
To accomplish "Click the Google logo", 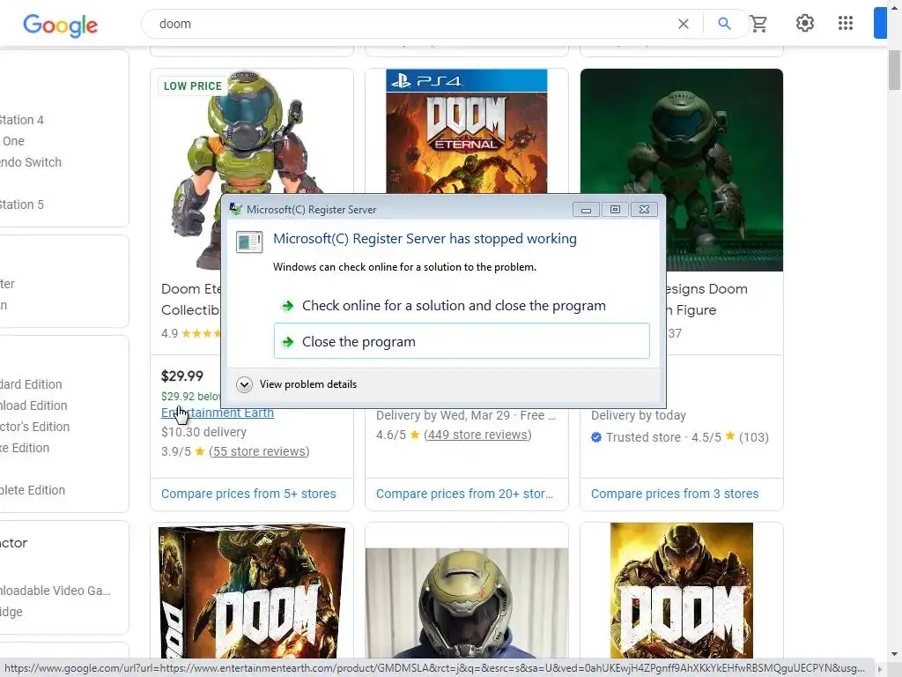I will pos(61,25).
